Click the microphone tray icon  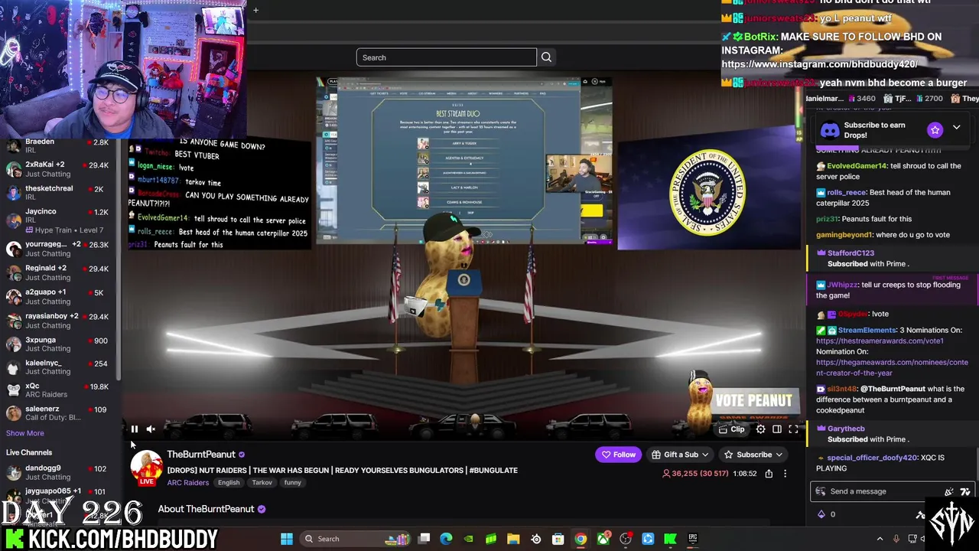896,539
